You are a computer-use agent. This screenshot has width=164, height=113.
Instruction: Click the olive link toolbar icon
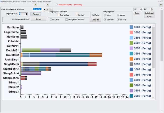(x=47, y=5)
